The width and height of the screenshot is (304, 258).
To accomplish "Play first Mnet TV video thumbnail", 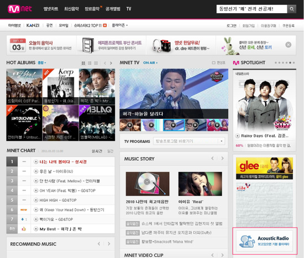I will click(x=130, y=125).
